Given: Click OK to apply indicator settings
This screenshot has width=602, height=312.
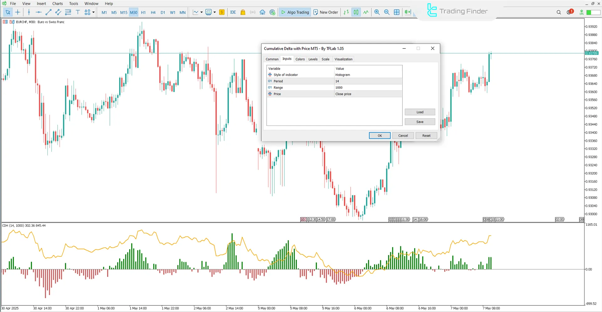Looking at the screenshot, I should (x=380, y=135).
